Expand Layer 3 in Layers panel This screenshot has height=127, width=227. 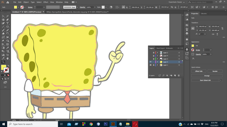tap(157, 59)
